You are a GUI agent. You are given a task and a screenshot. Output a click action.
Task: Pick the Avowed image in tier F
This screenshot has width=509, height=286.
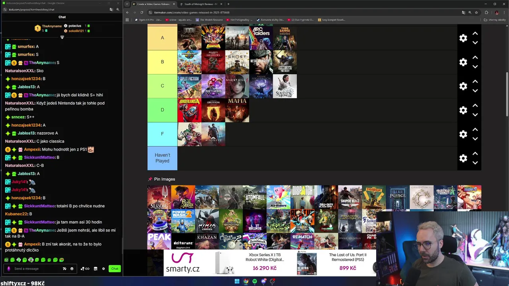tap(189, 134)
